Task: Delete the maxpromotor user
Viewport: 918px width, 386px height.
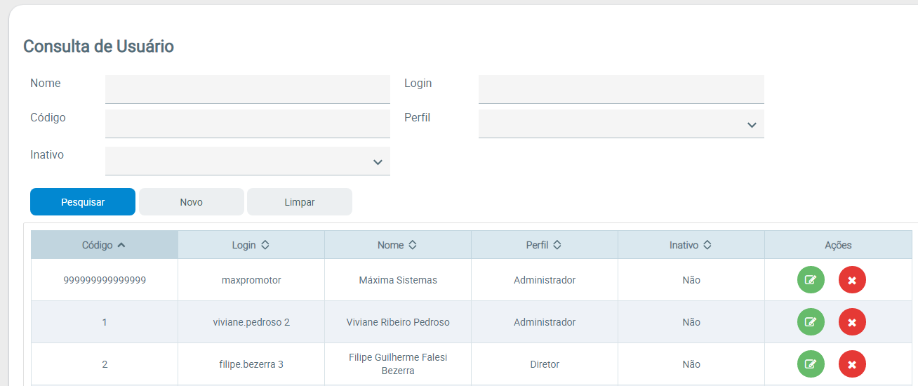Action: (x=852, y=280)
